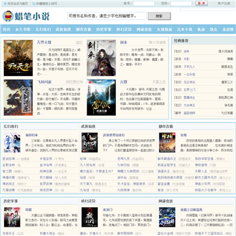Click the bookmark icon beside 收藏蜡笔小说网
This screenshot has height=236, width=236.
click(x=34, y=3)
